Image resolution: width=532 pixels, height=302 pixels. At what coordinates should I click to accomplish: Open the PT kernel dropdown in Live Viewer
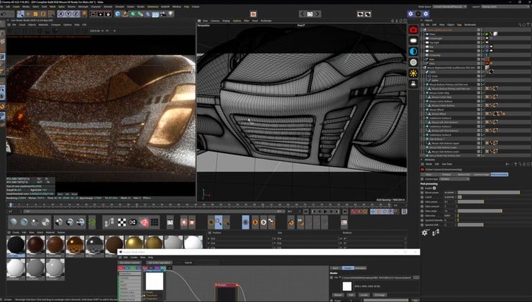(x=111, y=31)
